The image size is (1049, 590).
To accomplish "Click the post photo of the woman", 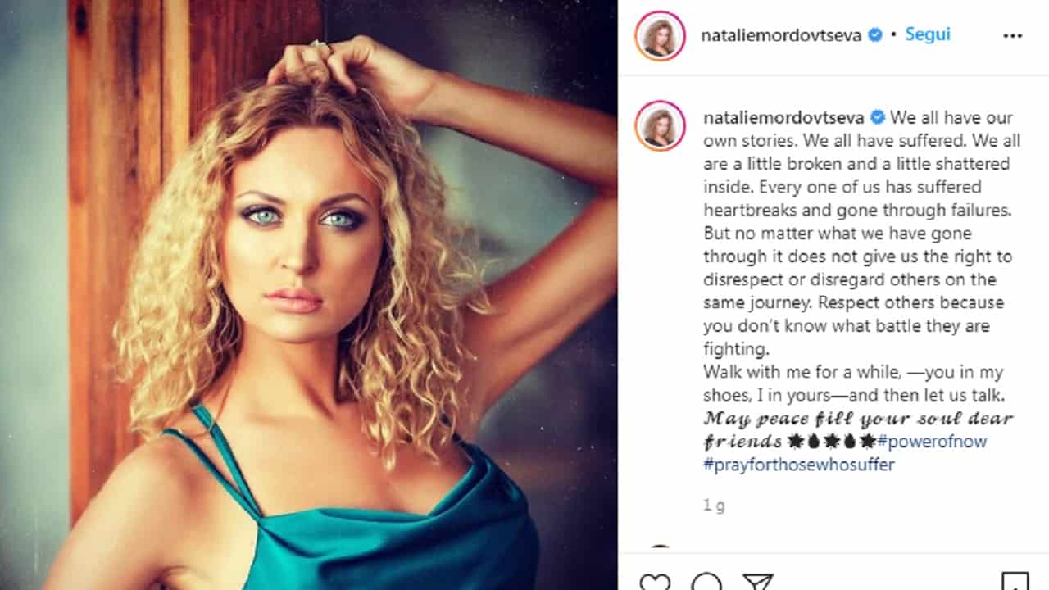I will coord(309,295).
